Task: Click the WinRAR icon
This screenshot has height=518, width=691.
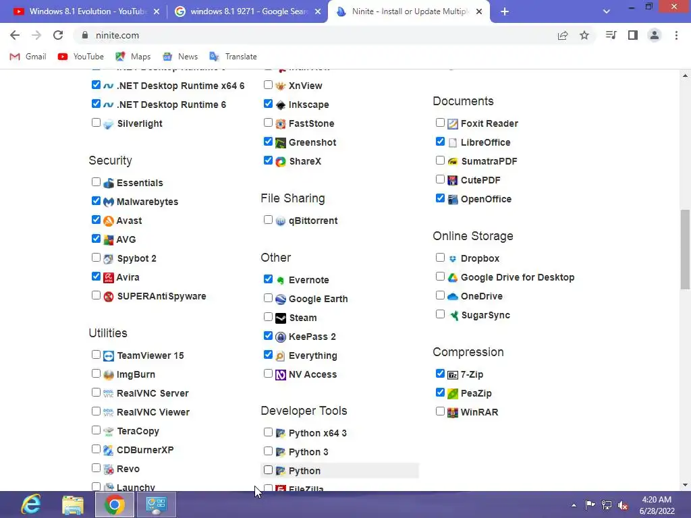Action: coord(453,413)
